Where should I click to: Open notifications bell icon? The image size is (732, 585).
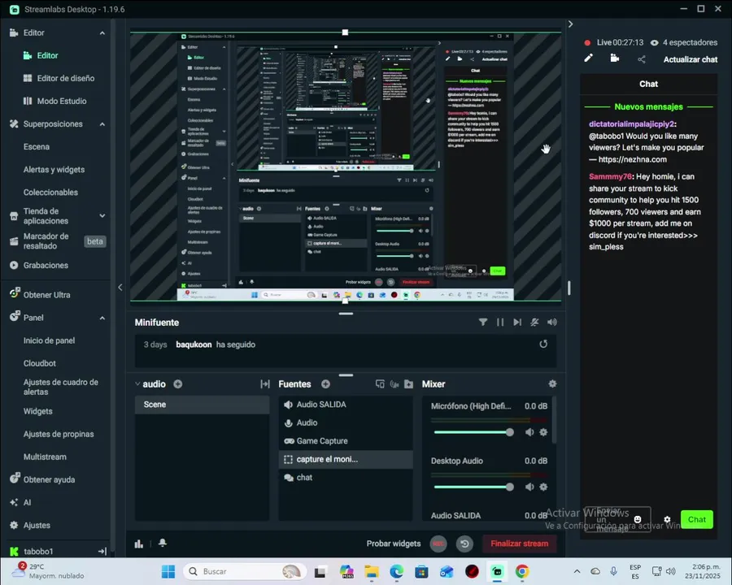163,543
